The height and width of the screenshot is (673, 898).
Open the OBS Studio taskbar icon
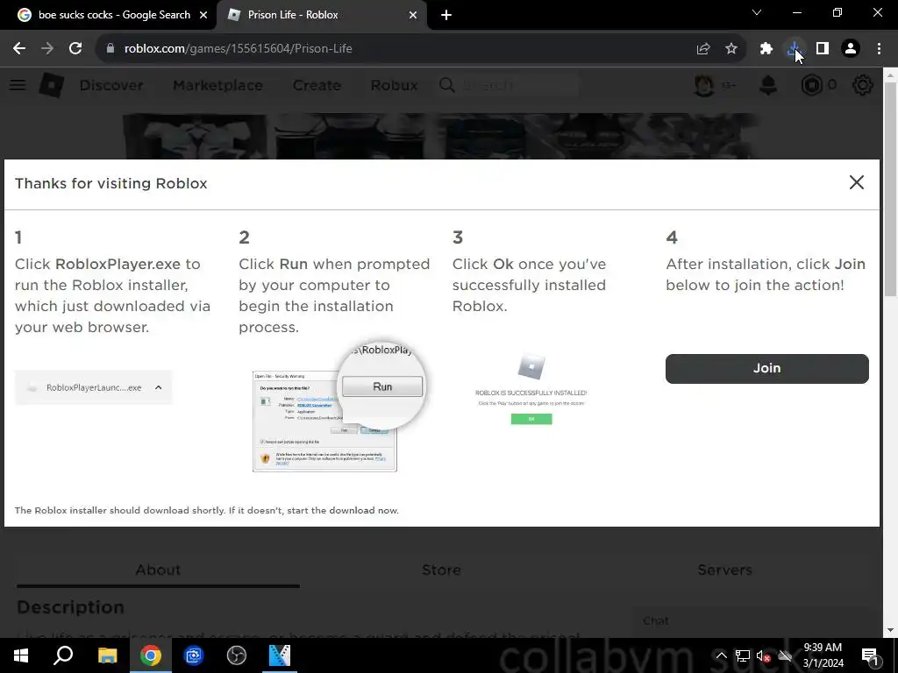tap(237, 655)
